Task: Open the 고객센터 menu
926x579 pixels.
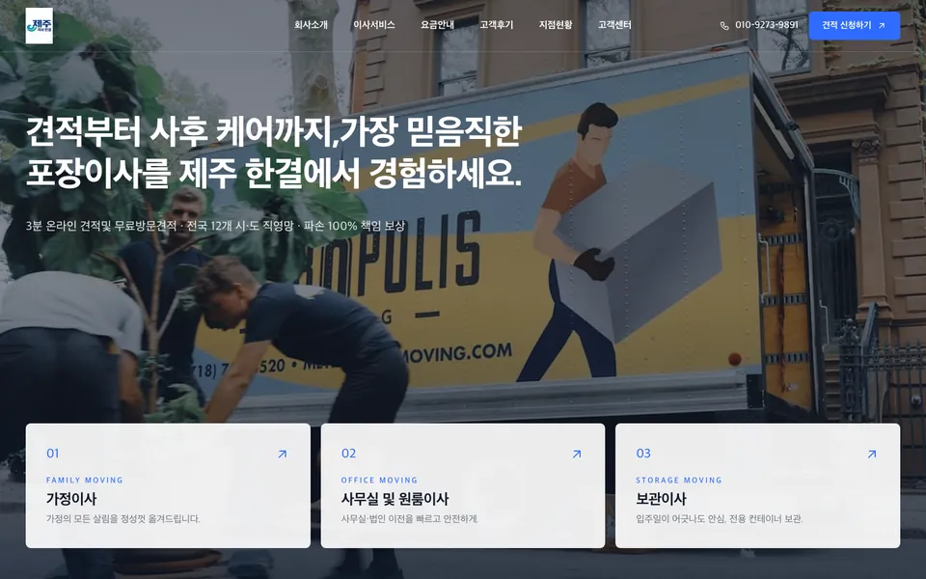Action: point(614,25)
